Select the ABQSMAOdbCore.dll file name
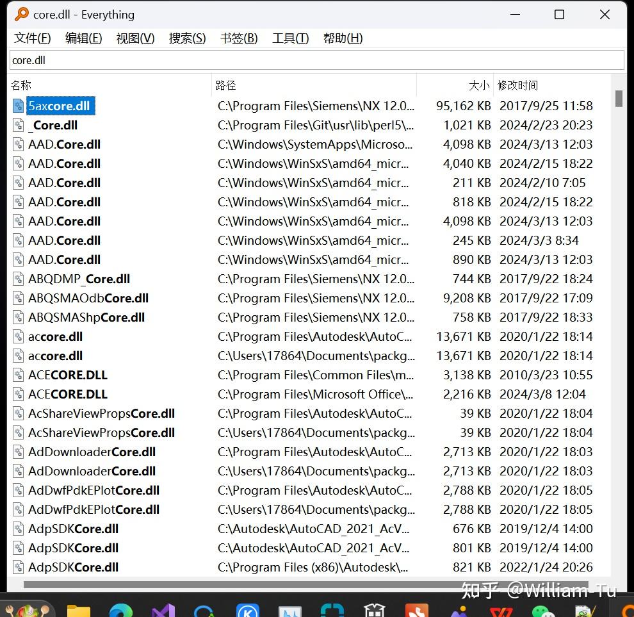Screen dimensions: 634x617 coord(88,298)
